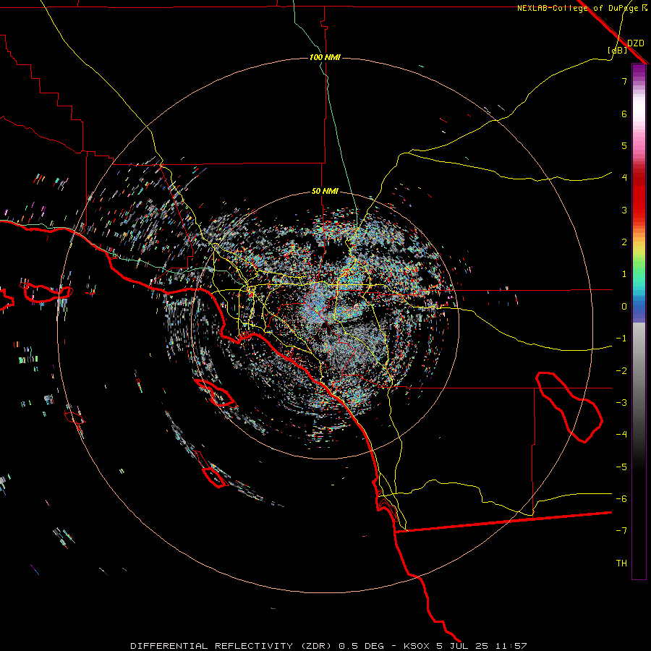Click the San Clemente Island outline

(x=215, y=477)
